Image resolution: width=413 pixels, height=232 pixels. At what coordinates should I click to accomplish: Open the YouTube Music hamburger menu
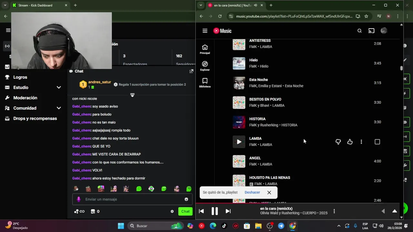point(205,31)
